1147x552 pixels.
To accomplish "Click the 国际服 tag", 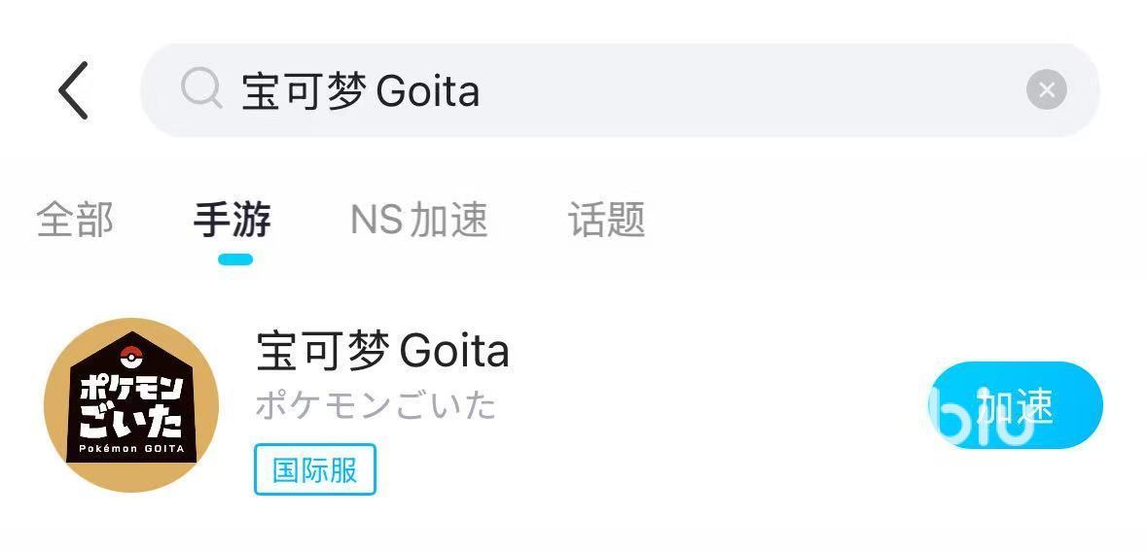I will tap(314, 469).
